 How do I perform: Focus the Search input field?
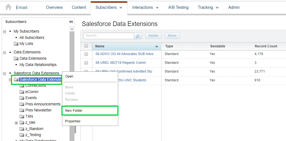pos(109,36)
